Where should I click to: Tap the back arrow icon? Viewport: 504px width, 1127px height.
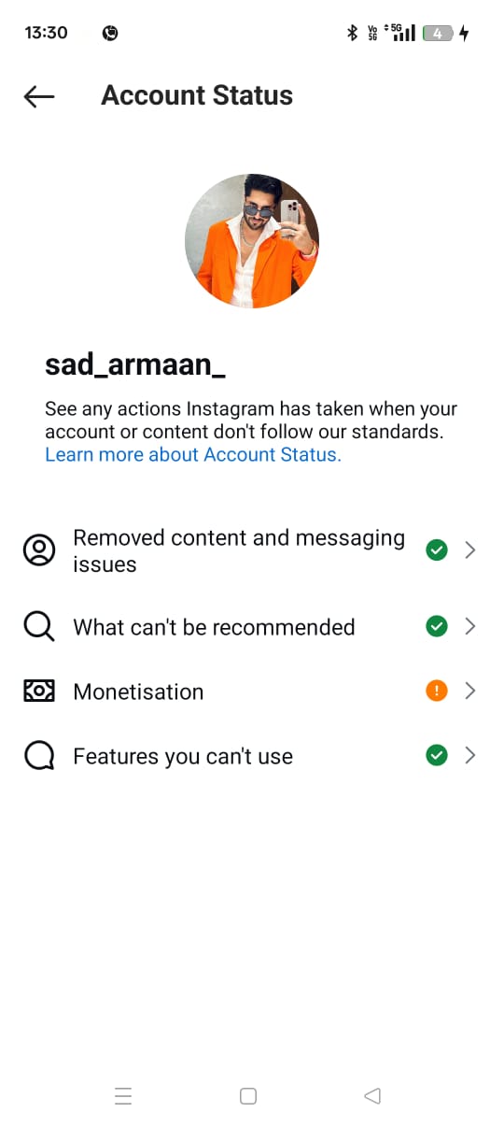(x=39, y=96)
